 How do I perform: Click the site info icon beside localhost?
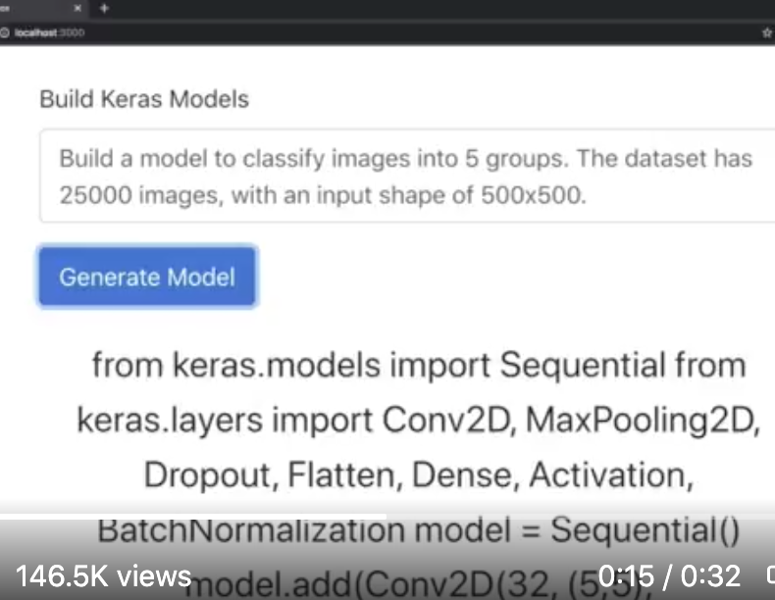tap(5, 32)
